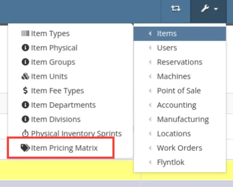The image size is (233, 187).
Task: Open the wrench settings dropdown
Action: [209, 9]
